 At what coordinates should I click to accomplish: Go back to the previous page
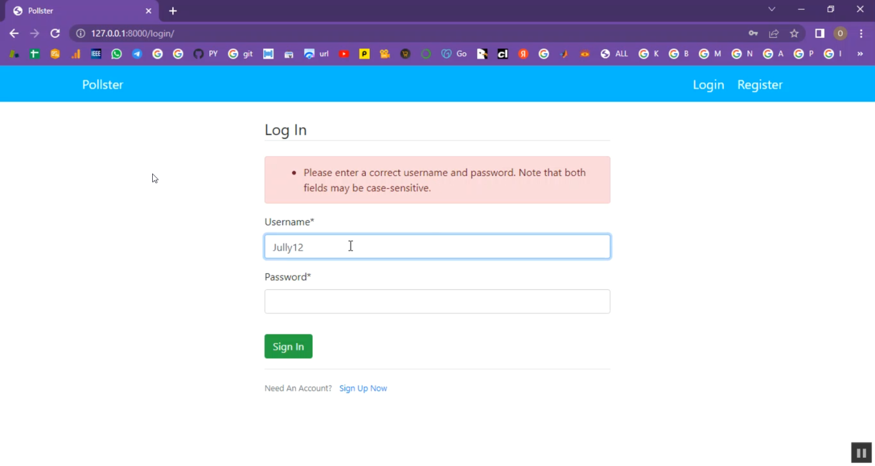tap(14, 33)
